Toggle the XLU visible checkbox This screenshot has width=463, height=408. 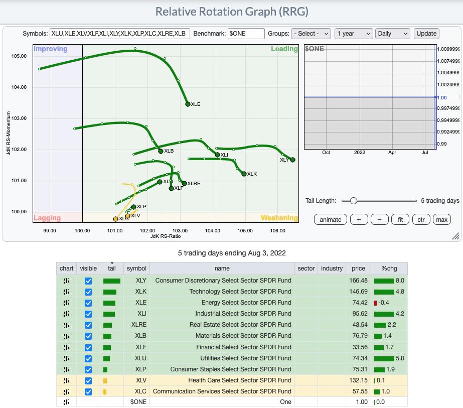click(88, 359)
